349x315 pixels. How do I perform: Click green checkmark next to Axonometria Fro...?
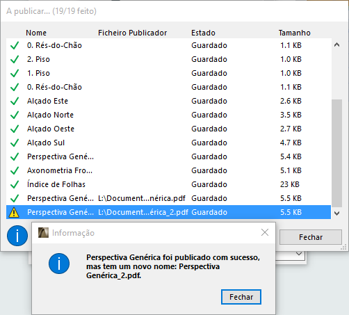point(15,170)
